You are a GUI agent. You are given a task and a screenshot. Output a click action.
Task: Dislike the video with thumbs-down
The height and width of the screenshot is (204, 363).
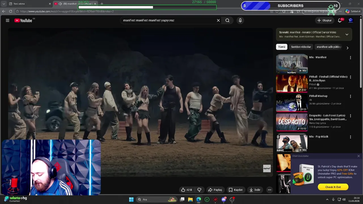(x=199, y=190)
